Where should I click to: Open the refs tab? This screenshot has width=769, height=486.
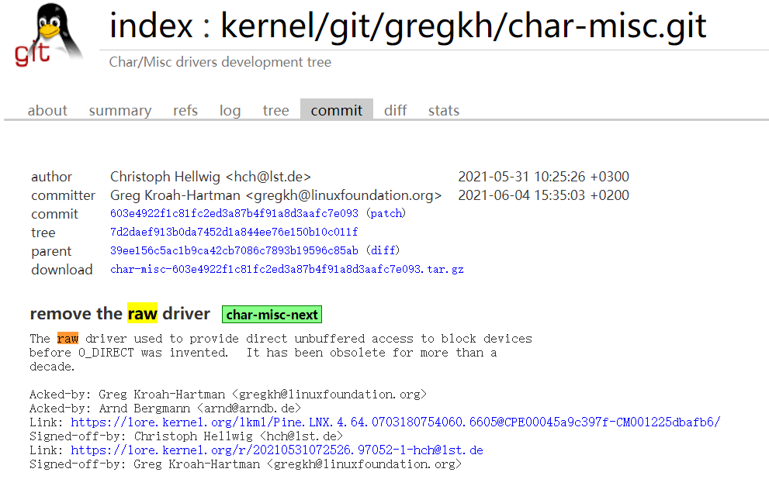(185, 110)
